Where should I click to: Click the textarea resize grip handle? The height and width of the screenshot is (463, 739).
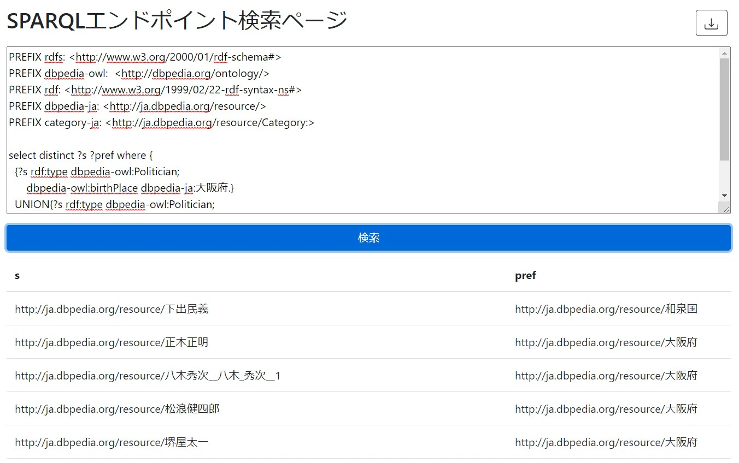click(726, 209)
